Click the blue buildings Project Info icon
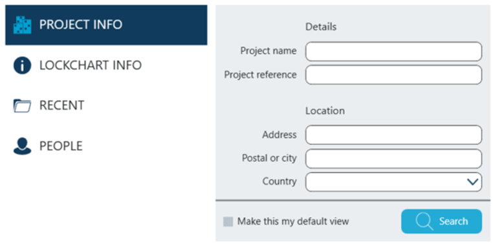This screenshot has width=495, height=244. pyautogui.click(x=23, y=25)
